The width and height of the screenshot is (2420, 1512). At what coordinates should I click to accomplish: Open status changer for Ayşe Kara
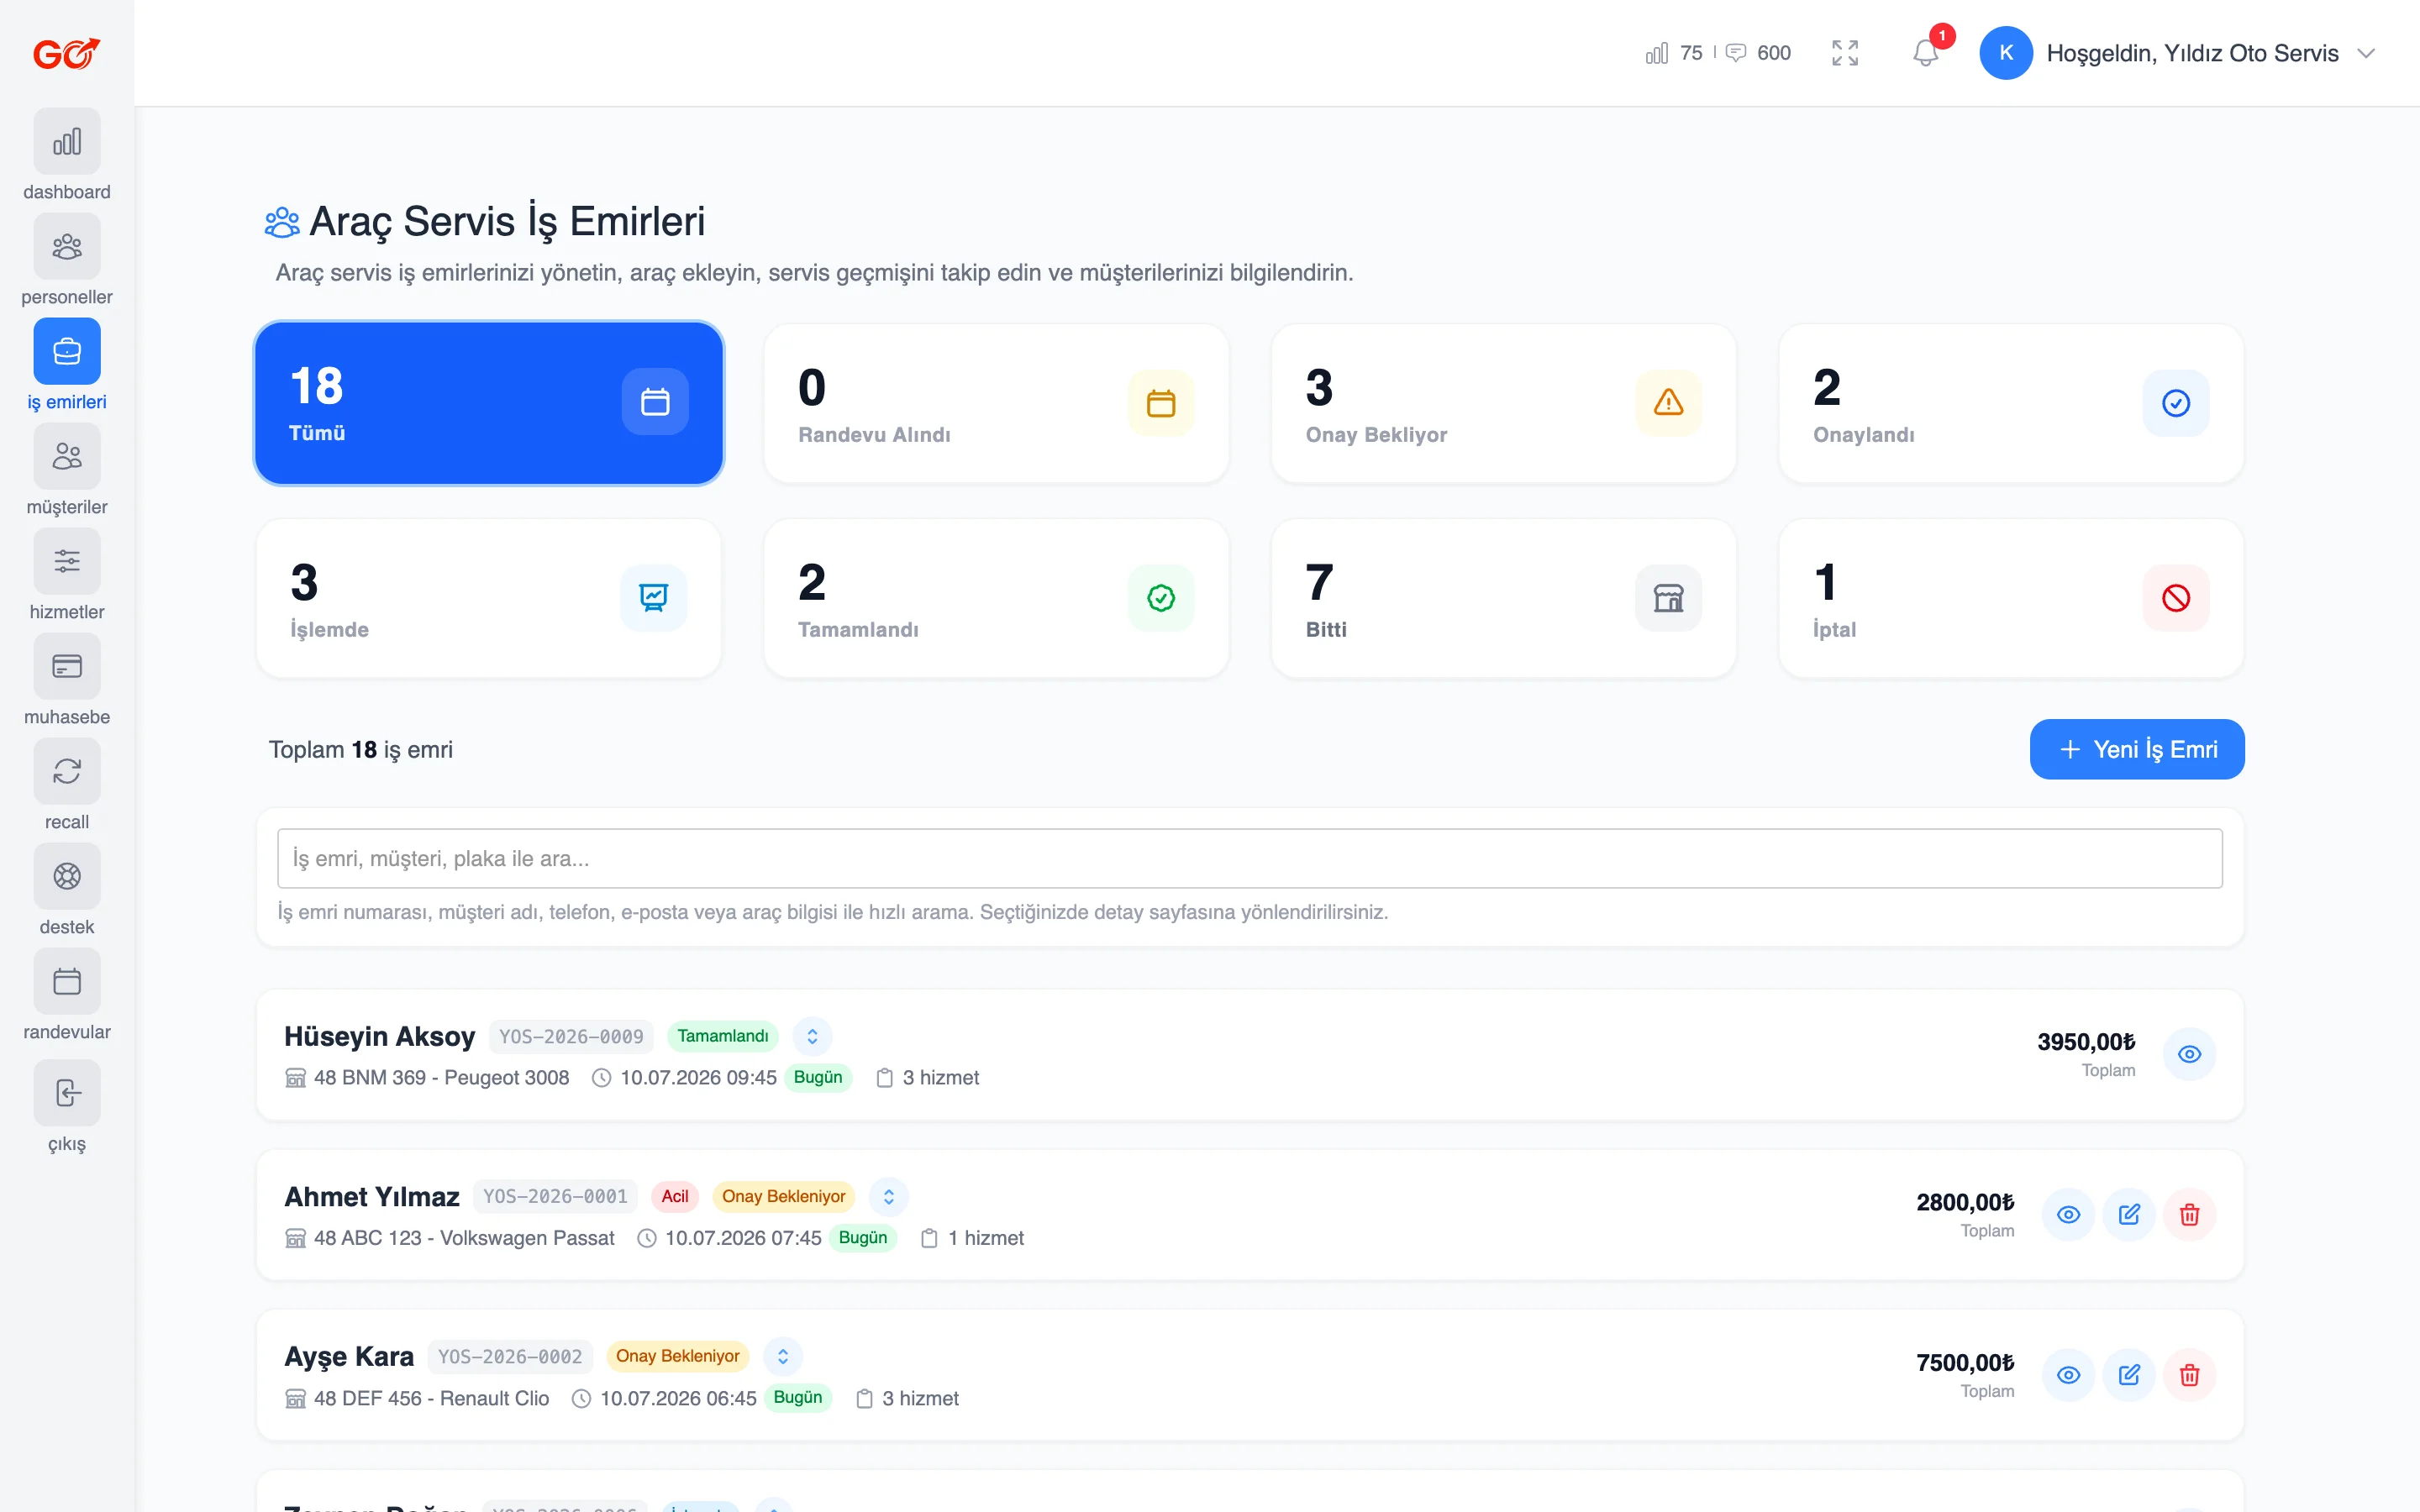pyautogui.click(x=783, y=1357)
